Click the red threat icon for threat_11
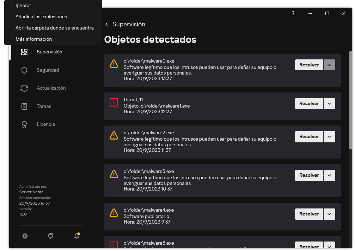This screenshot has height=251, width=355. (114, 102)
